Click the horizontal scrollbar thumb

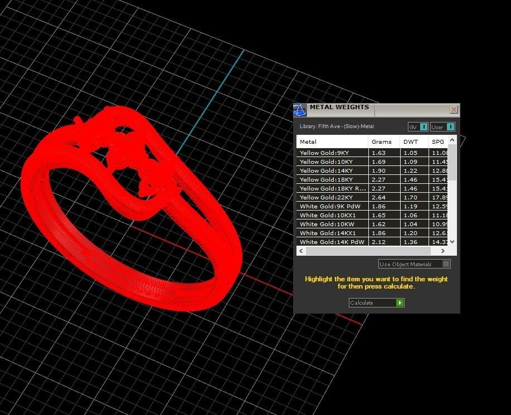click(368, 251)
